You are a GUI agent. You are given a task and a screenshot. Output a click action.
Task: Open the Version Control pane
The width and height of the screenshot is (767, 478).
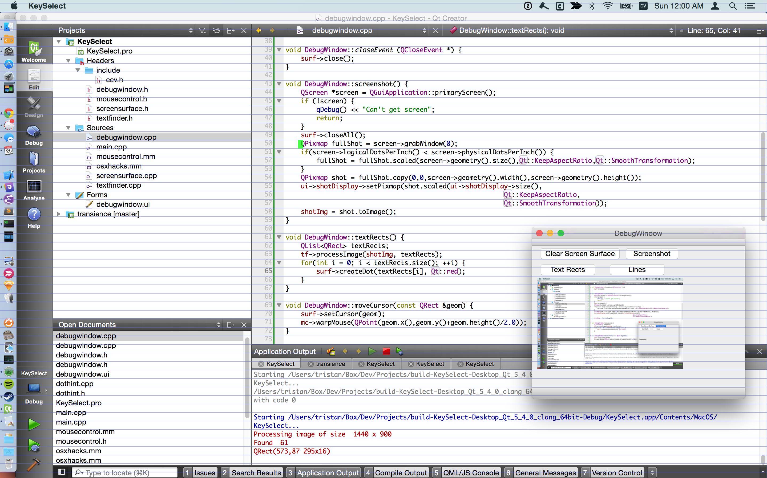[612, 473]
